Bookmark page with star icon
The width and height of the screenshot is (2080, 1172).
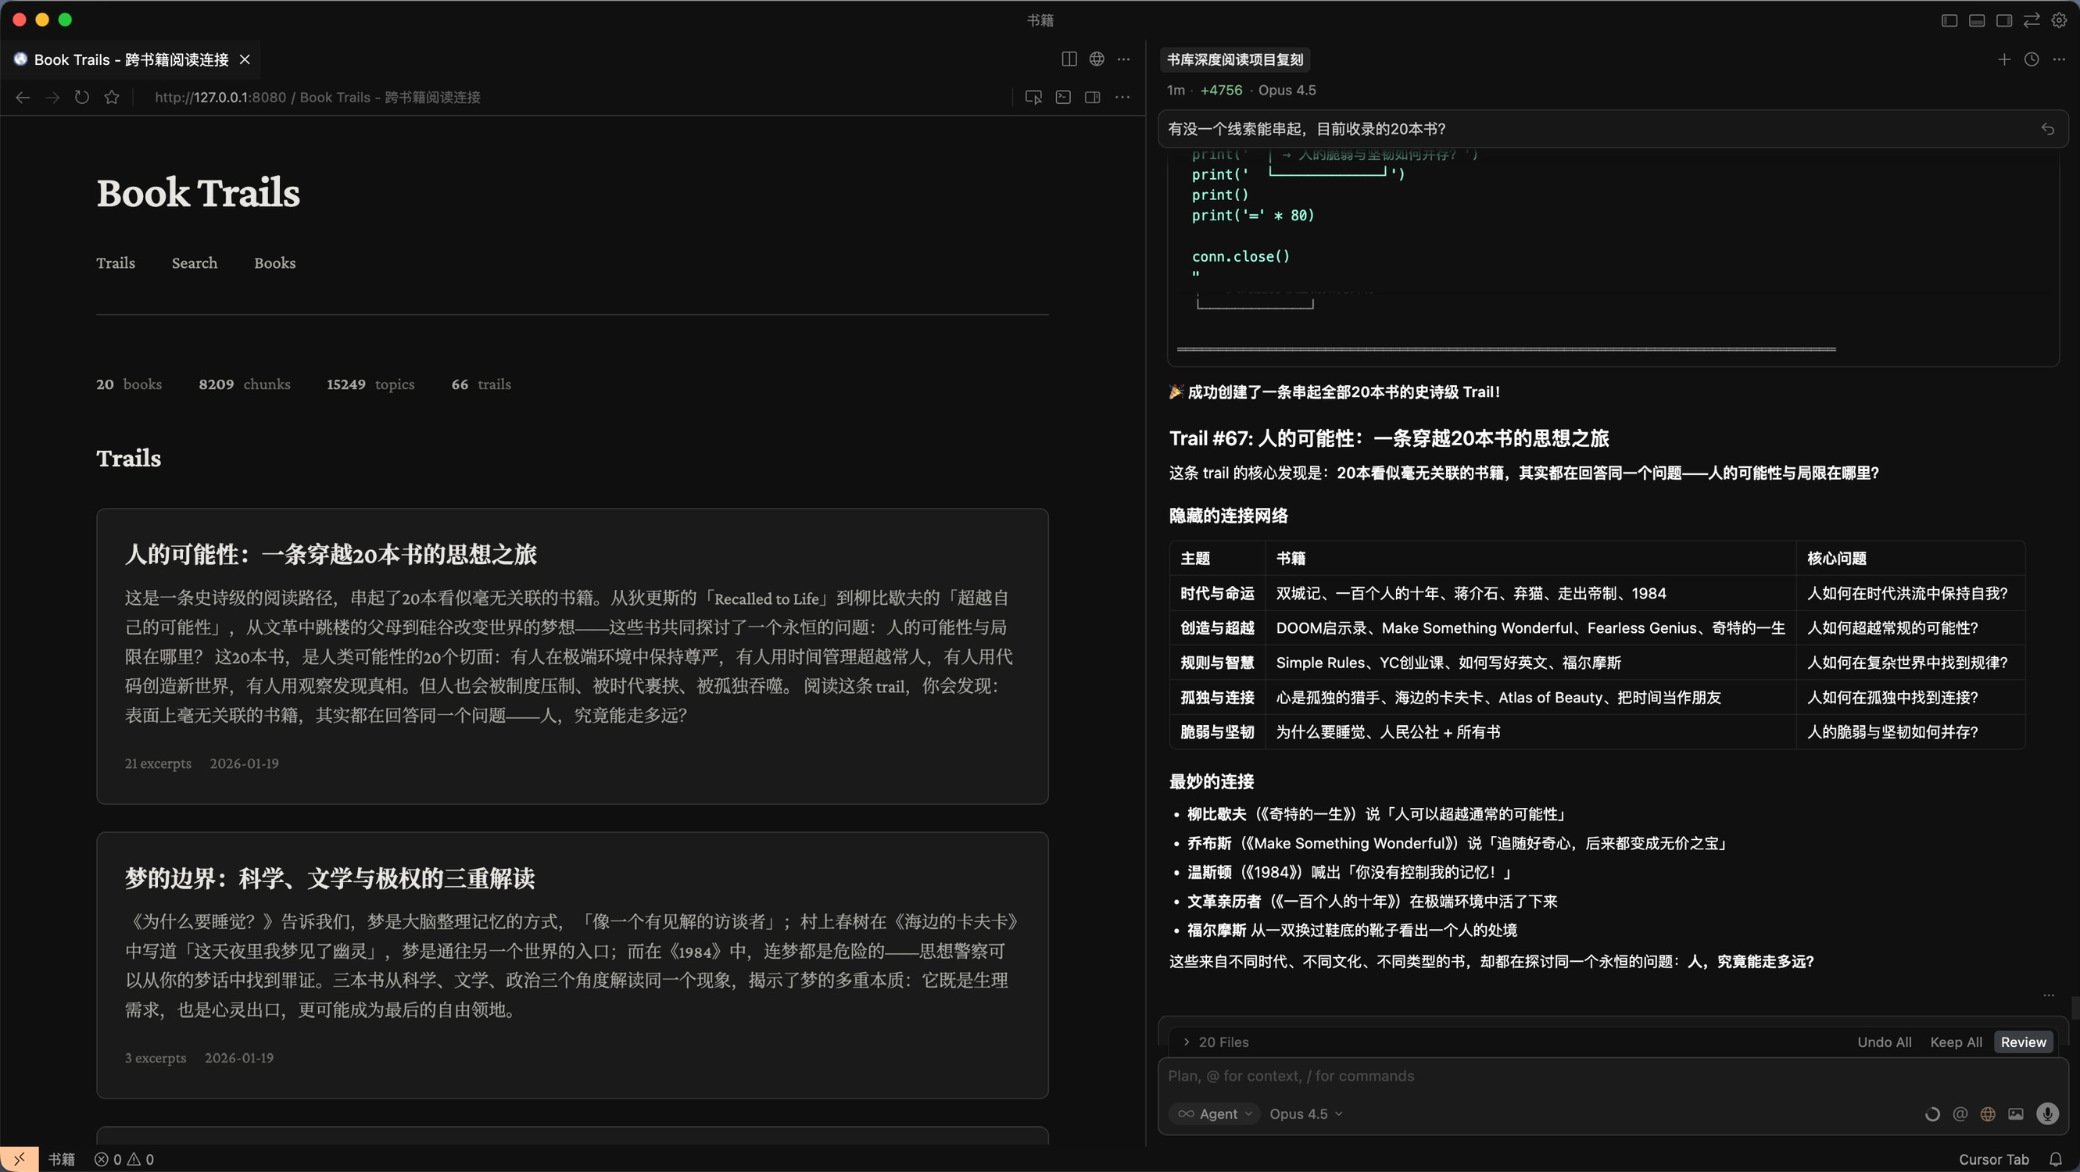pos(112,97)
